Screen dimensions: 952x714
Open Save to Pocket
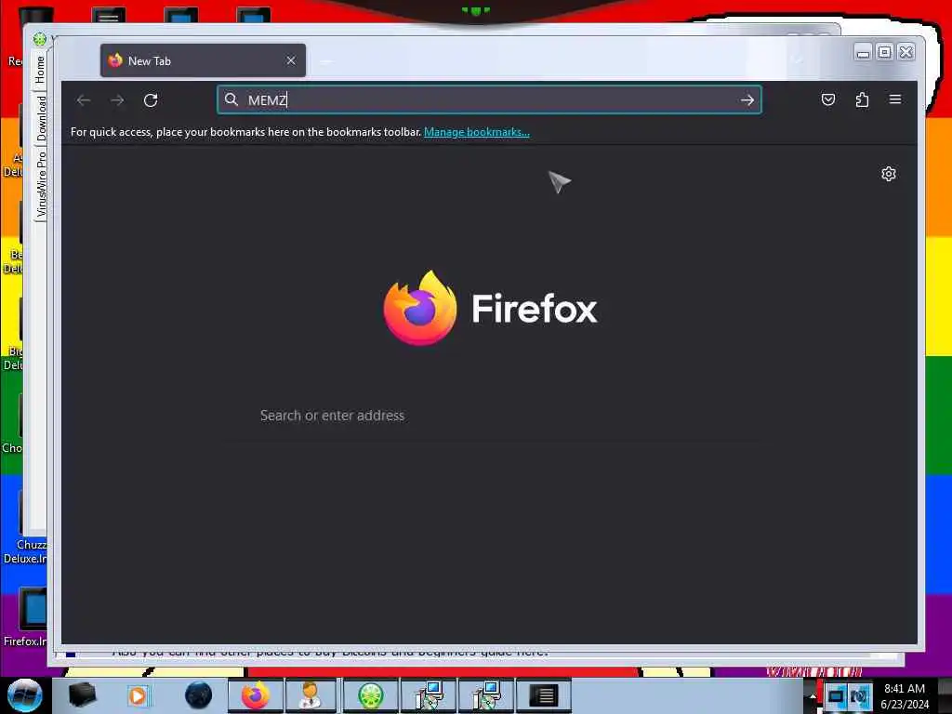coord(828,99)
